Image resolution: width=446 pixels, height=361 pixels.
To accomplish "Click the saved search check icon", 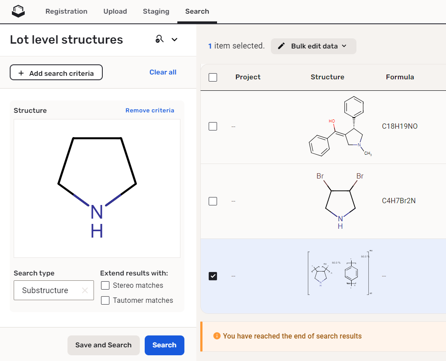I will click(159, 39).
